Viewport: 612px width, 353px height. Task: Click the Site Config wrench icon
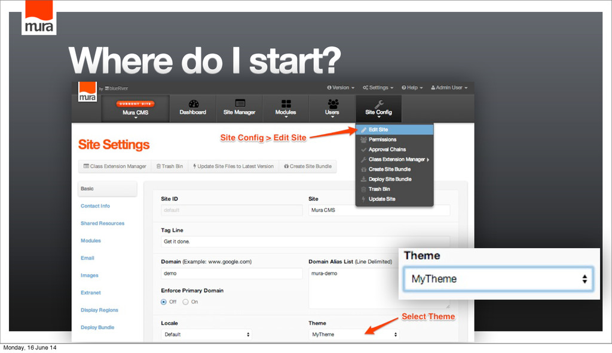point(379,104)
